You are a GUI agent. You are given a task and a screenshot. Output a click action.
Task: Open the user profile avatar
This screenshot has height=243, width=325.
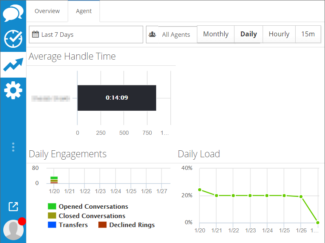coord(13,229)
